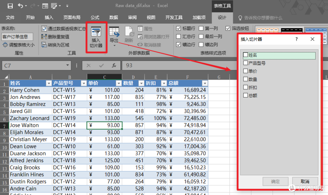Check 总额 in the slicer dialog

coord(246,95)
